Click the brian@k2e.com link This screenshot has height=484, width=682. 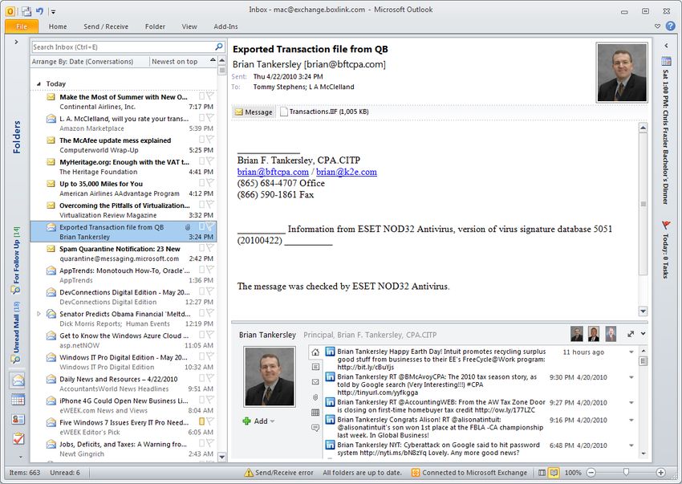[347, 172]
